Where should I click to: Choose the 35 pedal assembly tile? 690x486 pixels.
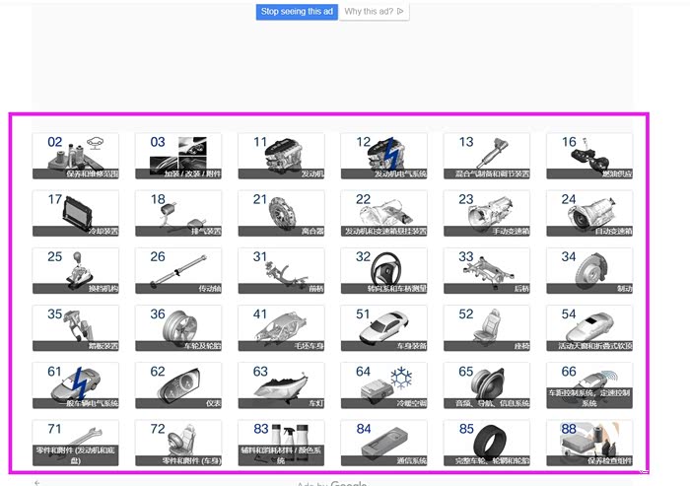pos(76,328)
